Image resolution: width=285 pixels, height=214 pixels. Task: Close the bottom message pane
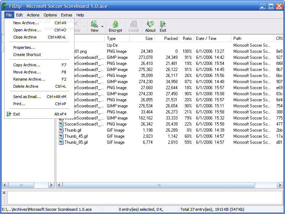pos(4,193)
